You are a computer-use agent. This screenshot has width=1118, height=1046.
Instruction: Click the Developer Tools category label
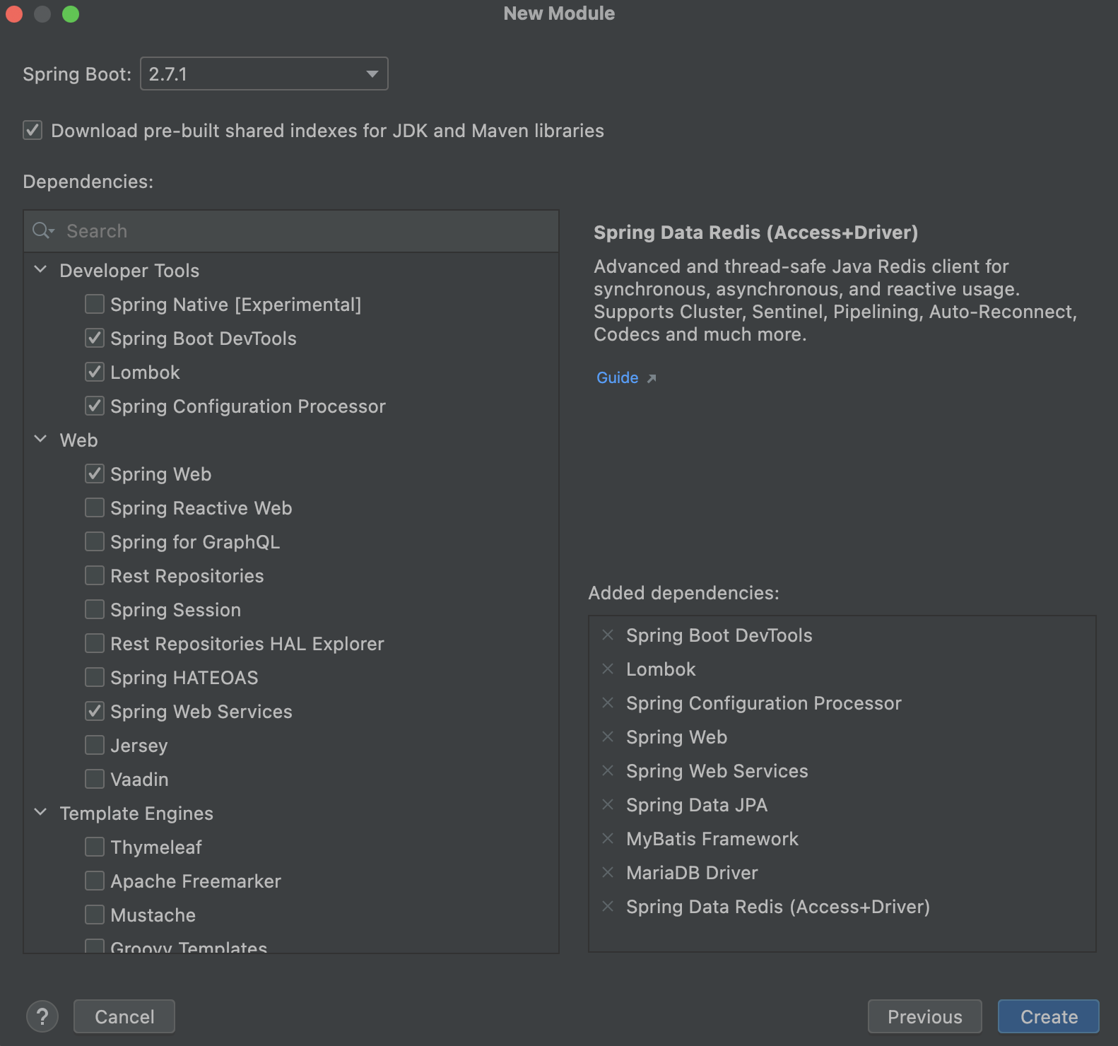[129, 270]
